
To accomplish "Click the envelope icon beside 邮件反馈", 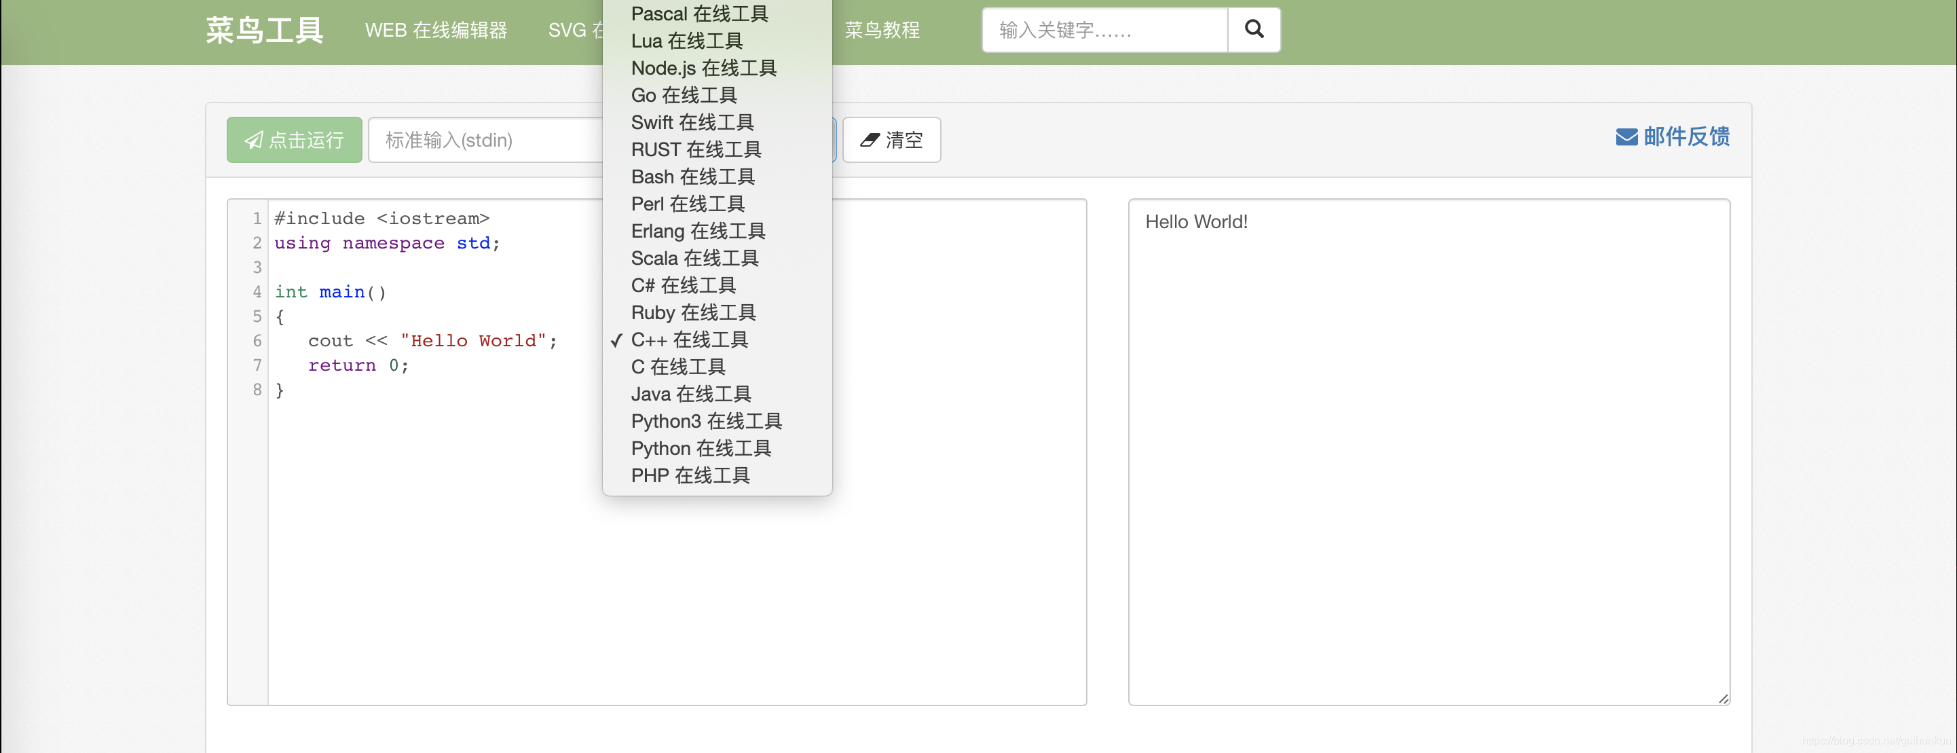I will click(1626, 138).
